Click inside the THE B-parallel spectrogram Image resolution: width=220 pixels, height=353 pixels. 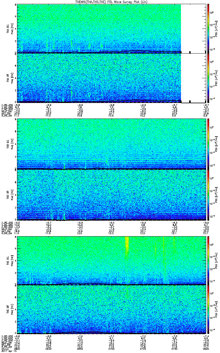[x=111, y=309]
